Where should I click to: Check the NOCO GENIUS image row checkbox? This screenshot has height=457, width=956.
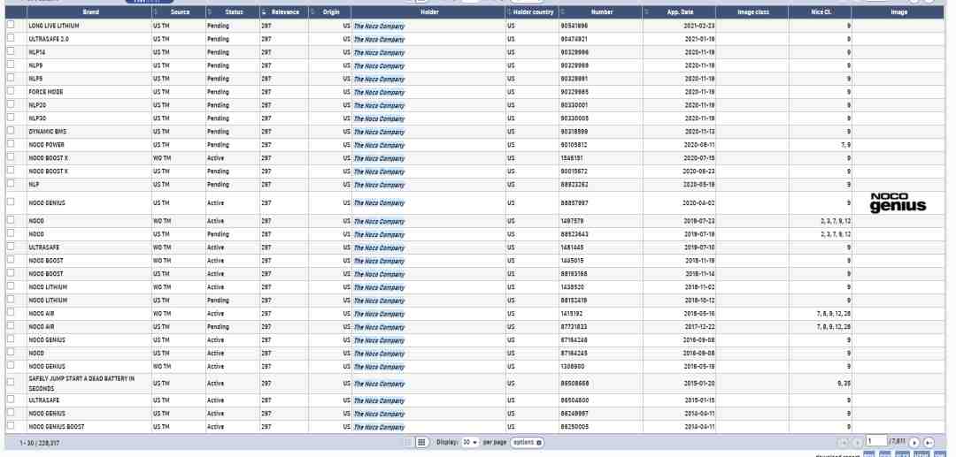[x=11, y=202]
